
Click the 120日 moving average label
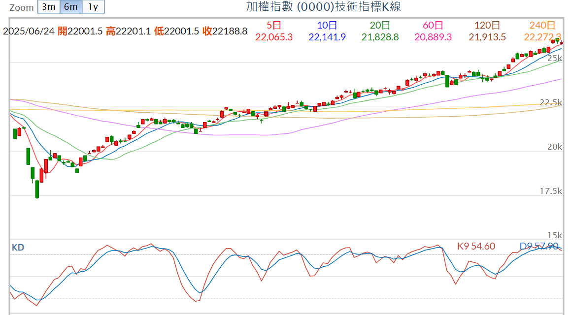487,25
